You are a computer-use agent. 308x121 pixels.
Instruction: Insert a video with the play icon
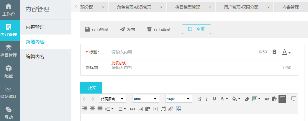tap(155, 109)
